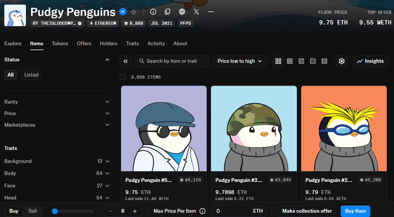
Task: Collapse the filter sidebar with double-chevron button
Action: pyautogui.click(x=125, y=61)
